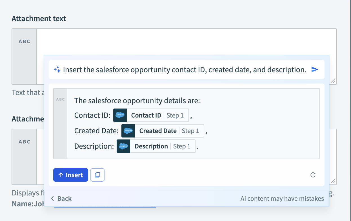
Task: Click the ABC icon on the lower attachment field
Action: click(x=24, y=142)
